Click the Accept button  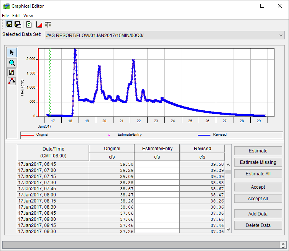click(x=258, y=187)
